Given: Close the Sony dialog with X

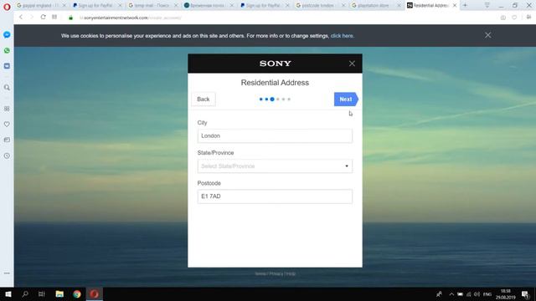Looking at the screenshot, I should [x=352, y=64].
